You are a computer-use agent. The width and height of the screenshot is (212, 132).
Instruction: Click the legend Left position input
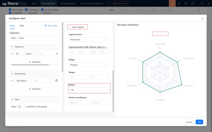pyautogui.click(x=73, y=52)
